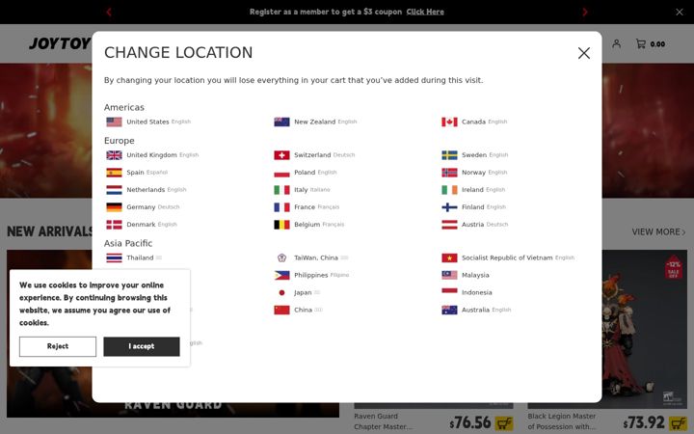Viewport: 694px width, 434px height.
Task: Click the Canada flag icon
Action: [449, 122]
